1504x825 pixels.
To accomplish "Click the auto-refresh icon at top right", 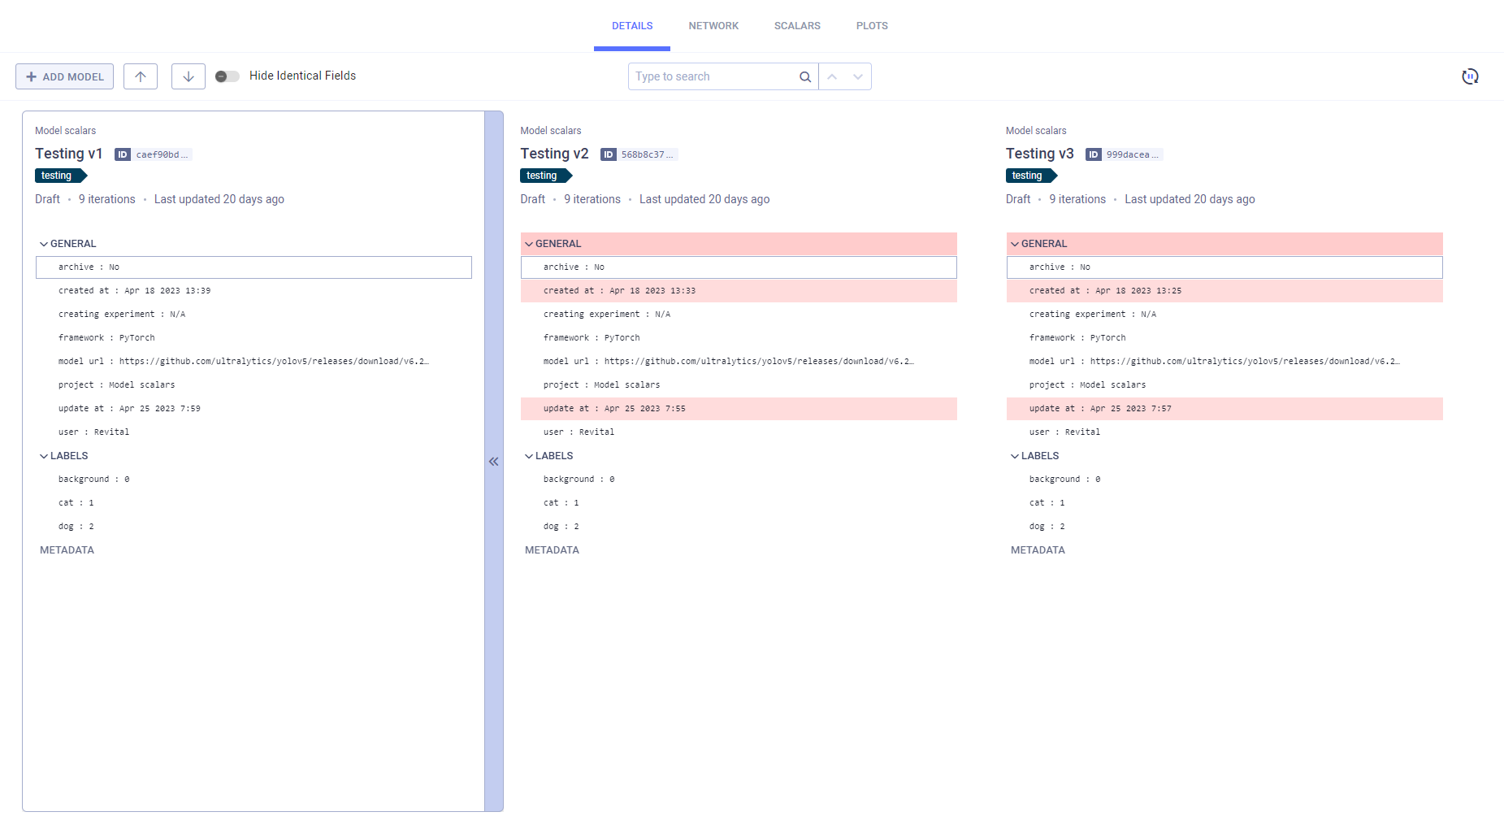I will click(x=1470, y=76).
